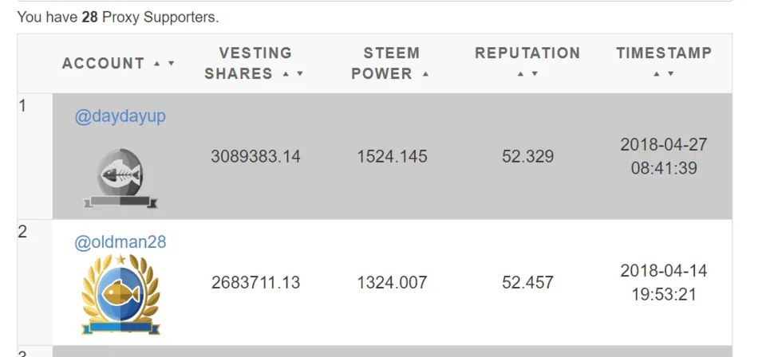Sort Vesting Shares descending arrow

(300, 74)
